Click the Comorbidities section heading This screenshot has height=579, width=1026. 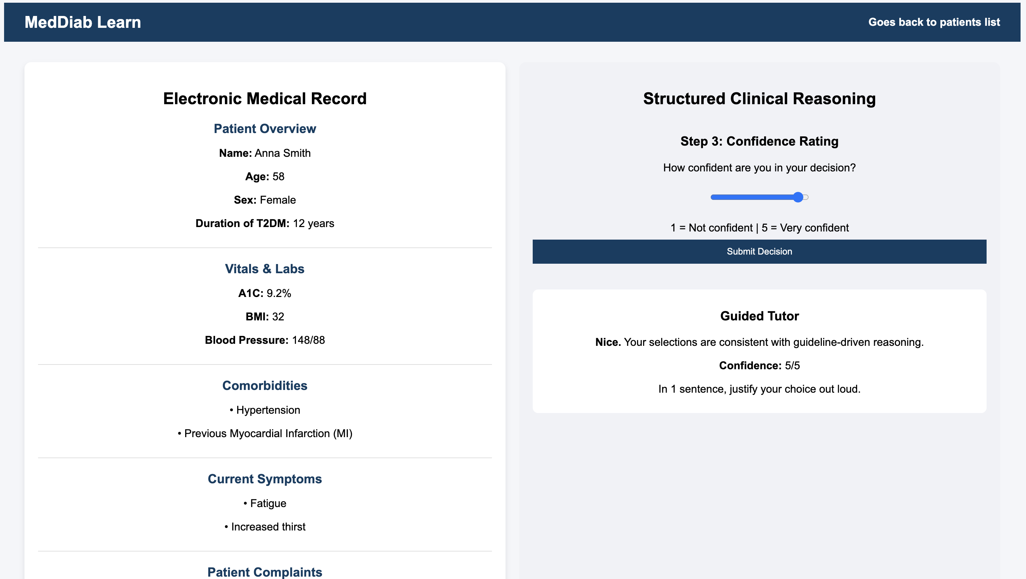[x=264, y=385]
